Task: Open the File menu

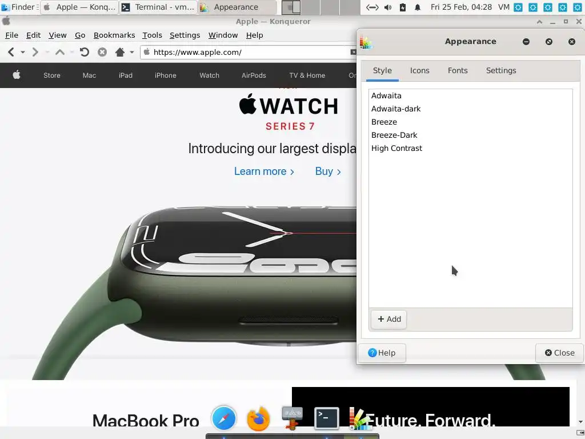Action: pos(11,35)
